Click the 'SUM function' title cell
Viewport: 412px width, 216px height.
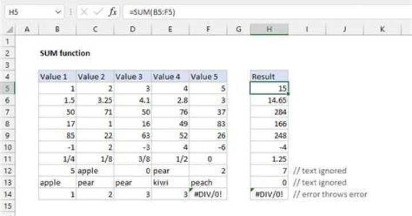[x=65, y=53]
